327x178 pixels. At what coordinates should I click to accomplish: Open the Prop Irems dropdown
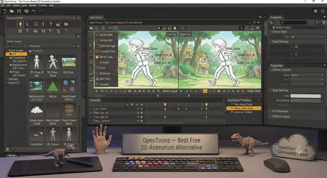click(52, 46)
